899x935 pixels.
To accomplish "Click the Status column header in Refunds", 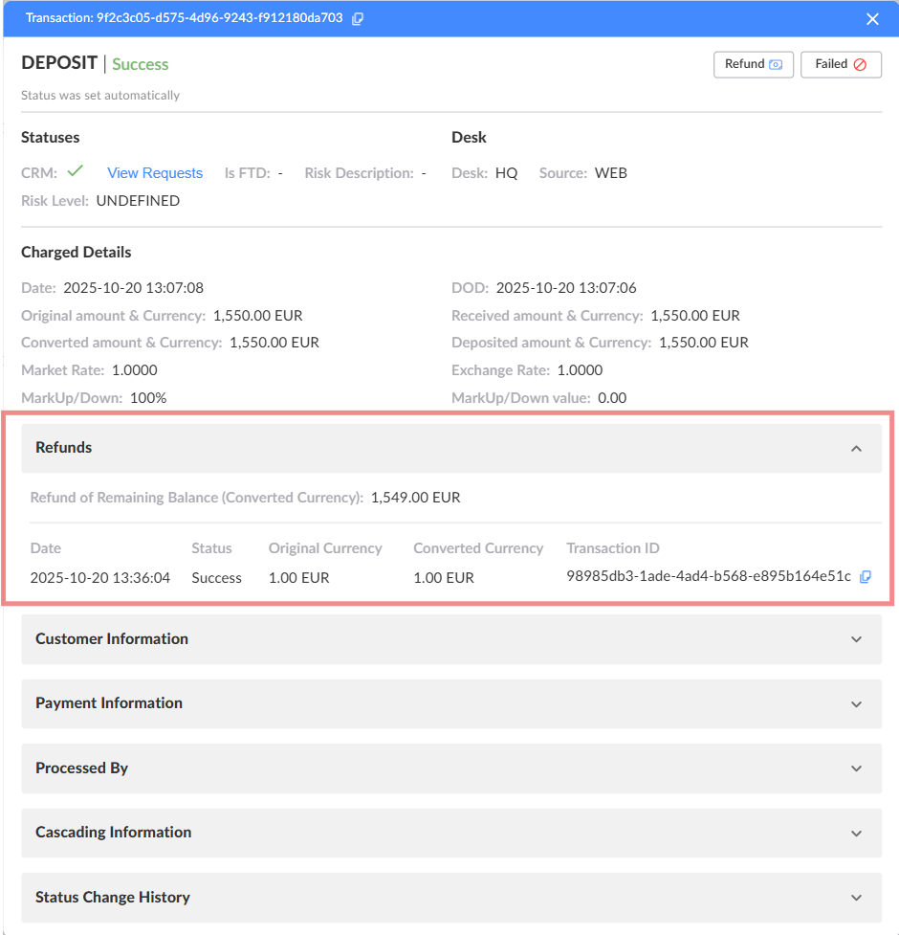I will point(211,548).
